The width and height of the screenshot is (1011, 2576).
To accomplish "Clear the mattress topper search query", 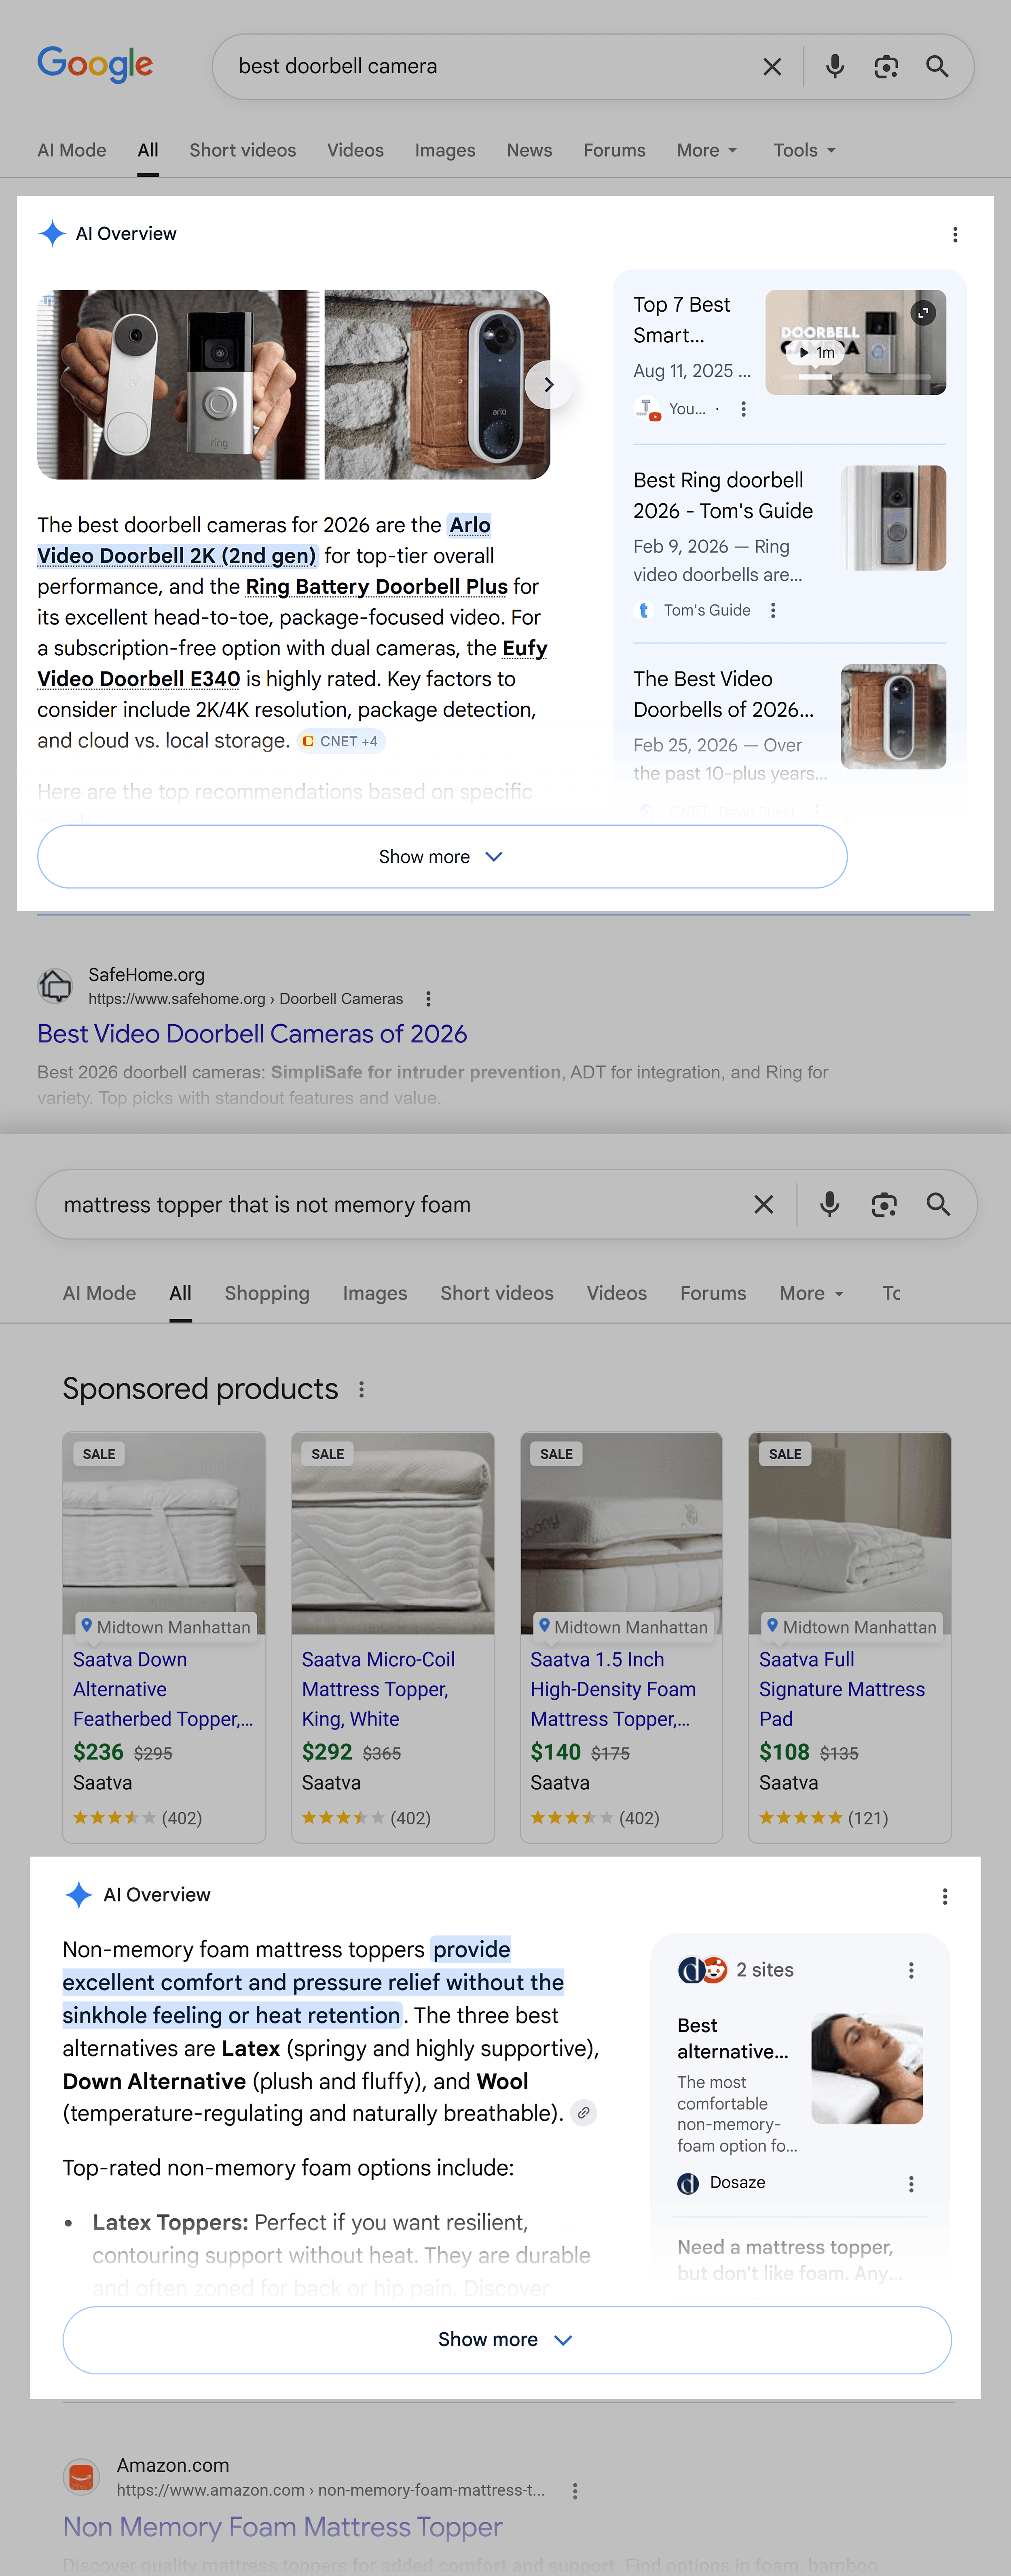I will tap(763, 1204).
